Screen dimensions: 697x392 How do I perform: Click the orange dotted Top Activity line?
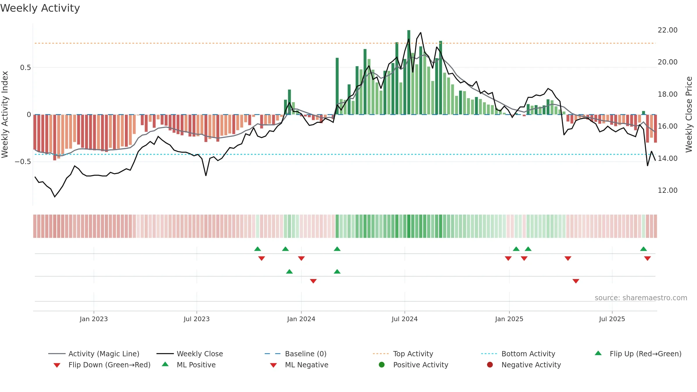pos(345,43)
